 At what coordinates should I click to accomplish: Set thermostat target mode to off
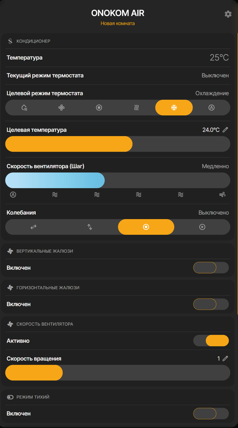[x=99, y=108]
